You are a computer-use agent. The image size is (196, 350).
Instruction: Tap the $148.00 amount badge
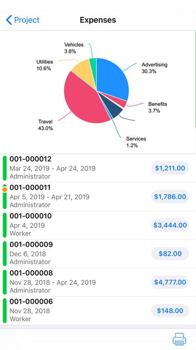point(170,311)
